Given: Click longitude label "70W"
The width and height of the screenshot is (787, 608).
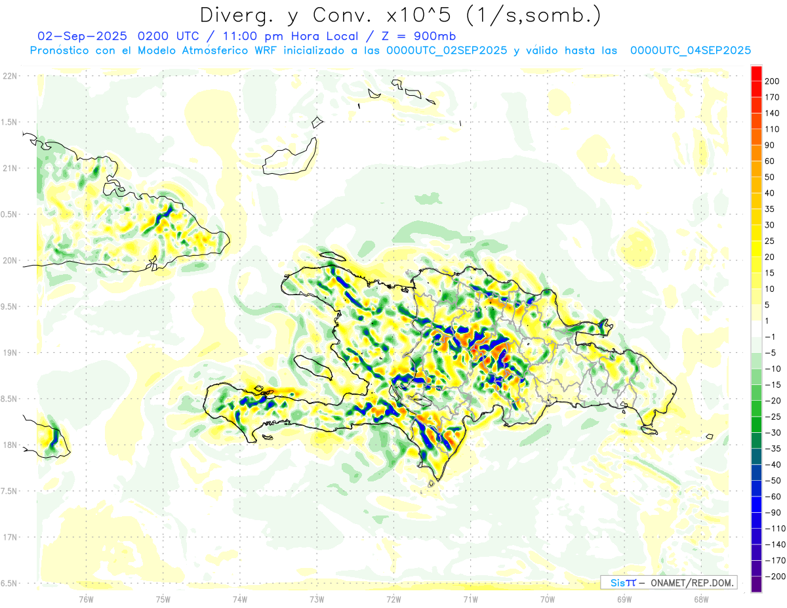Looking at the screenshot, I should tap(548, 598).
